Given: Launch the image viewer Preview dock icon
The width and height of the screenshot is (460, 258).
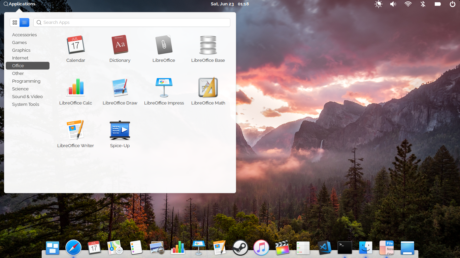Looking at the screenshot, I should (x=157, y=248).
